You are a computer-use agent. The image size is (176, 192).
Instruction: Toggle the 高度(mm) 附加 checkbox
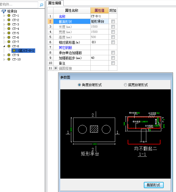[x=113, y=37]
